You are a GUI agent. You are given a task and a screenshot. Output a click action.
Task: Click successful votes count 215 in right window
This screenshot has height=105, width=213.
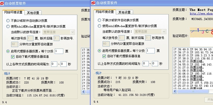click(x=118, y=82)
